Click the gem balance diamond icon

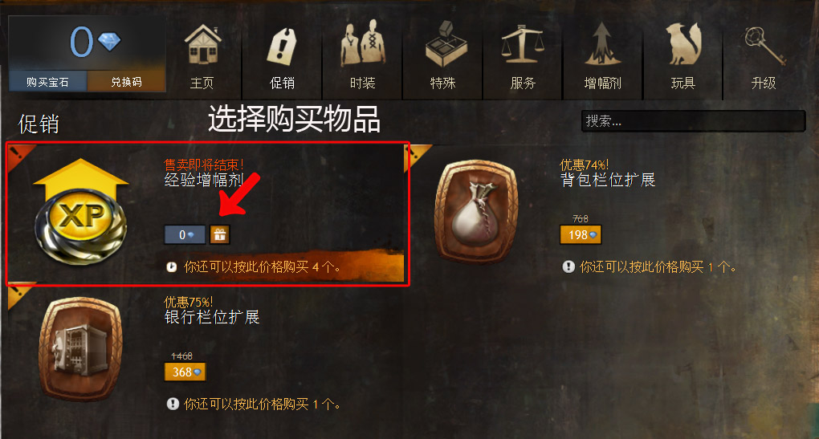click(110, 41)
